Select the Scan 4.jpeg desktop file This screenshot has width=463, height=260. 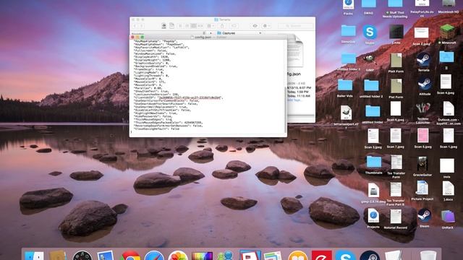[x=446, y=82]
